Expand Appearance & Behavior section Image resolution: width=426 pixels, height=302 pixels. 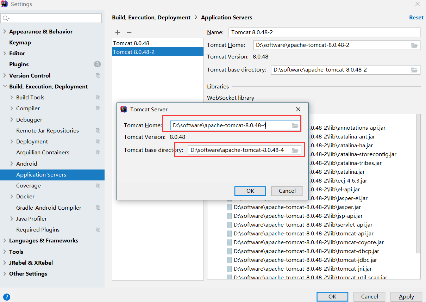pos(5,31)
